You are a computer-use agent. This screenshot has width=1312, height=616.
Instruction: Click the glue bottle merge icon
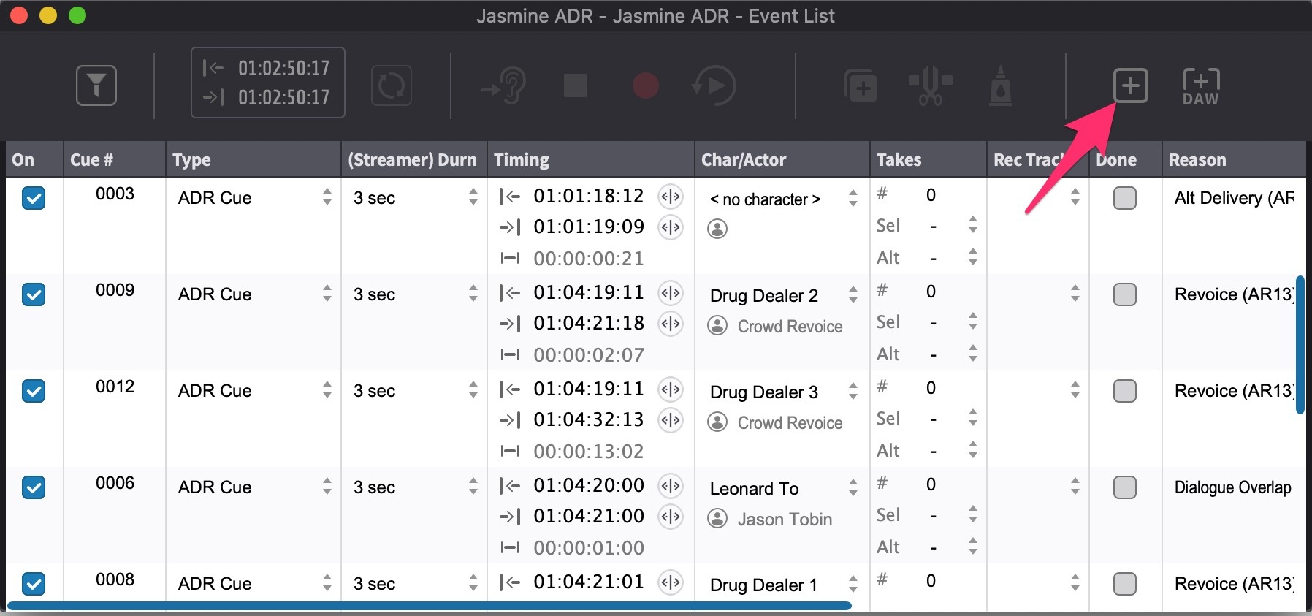point(1001,85)
